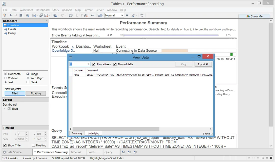
Task: Click the Group Members paperclip icon
Action: click(86, 16)
